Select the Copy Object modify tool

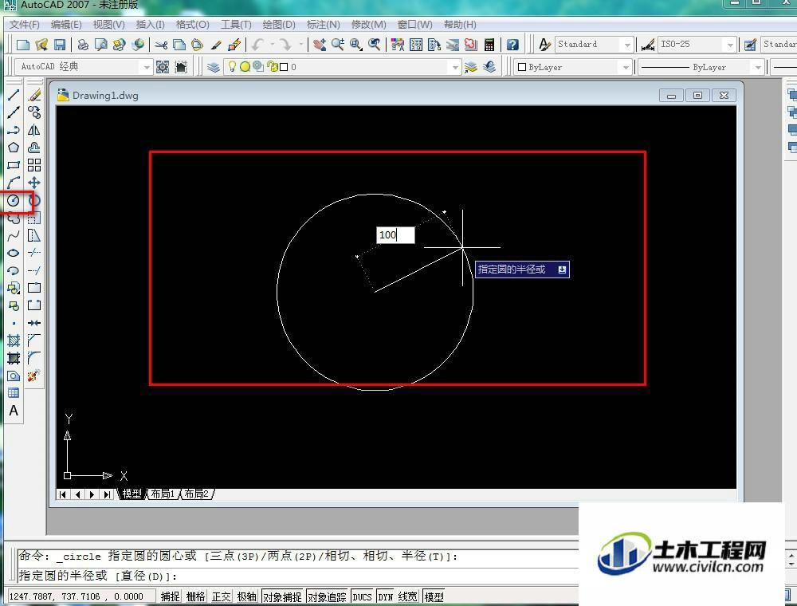point(34,112)
